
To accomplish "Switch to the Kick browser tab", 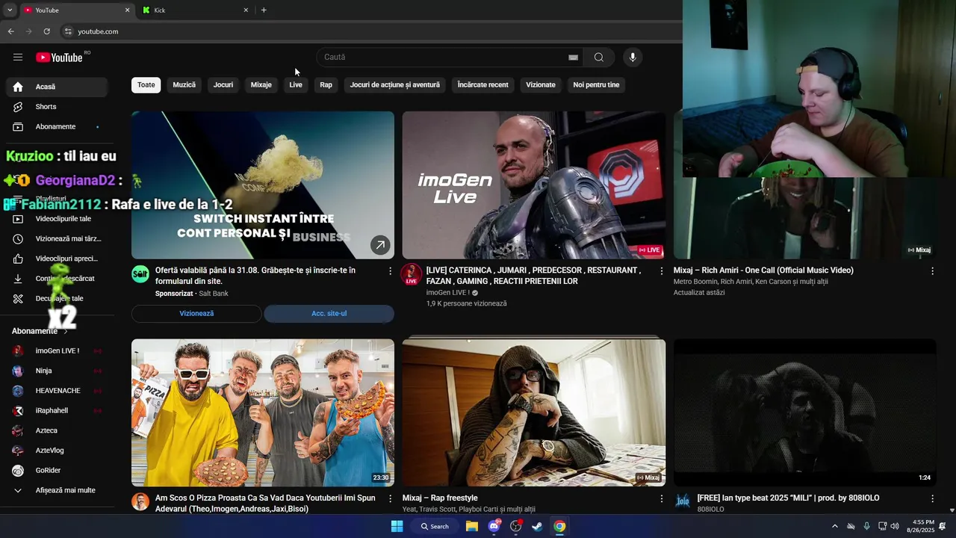I will click(x=194, y=10).
